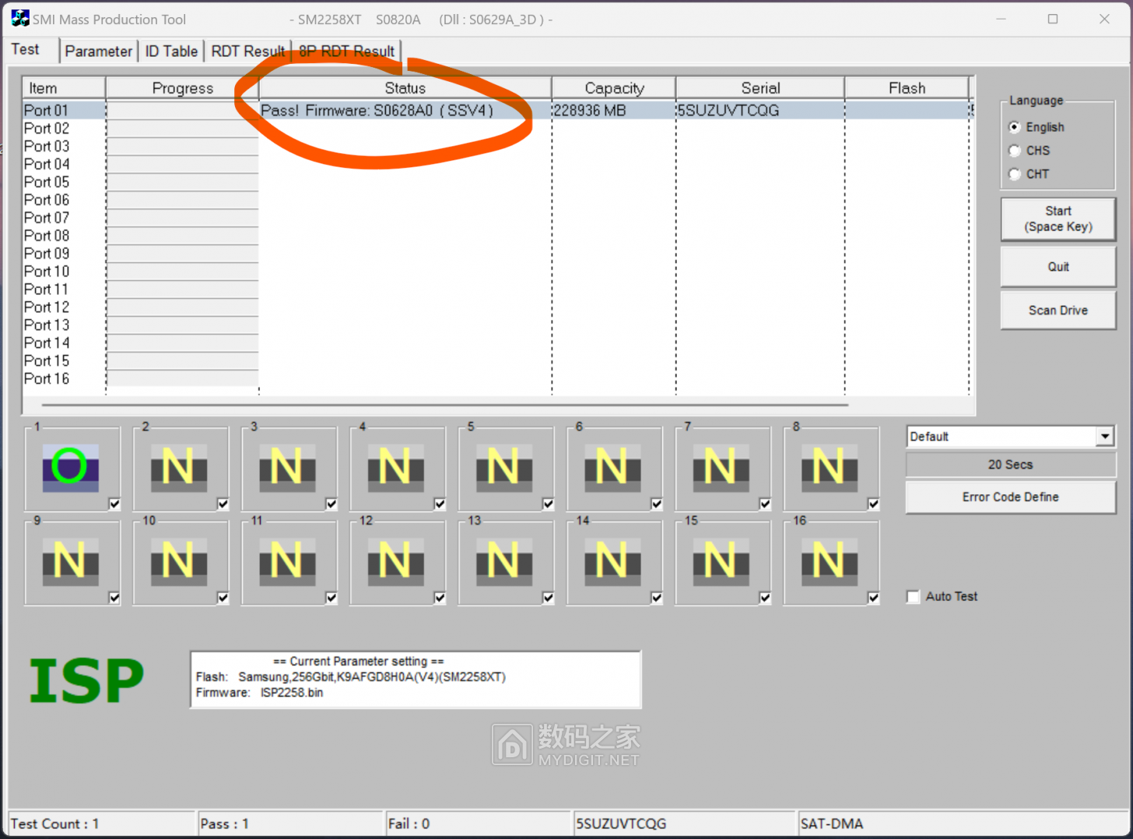The width and height of the screenshot is (1133, 839).
Task: Uncheck port 8 enable checkbox
Action: point(873,504)
